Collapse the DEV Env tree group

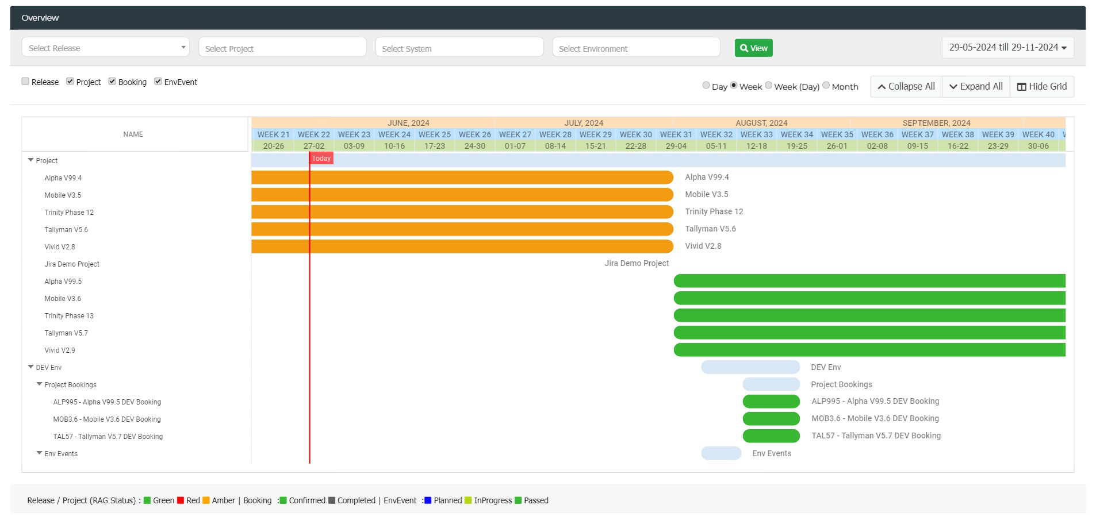tap(31, 367)
